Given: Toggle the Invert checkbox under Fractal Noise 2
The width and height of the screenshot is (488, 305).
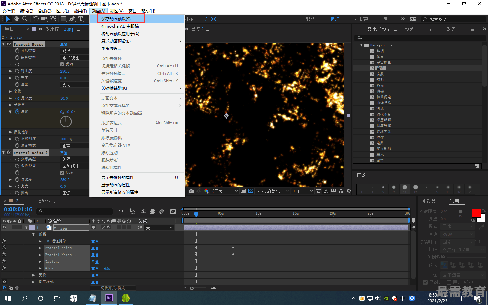Looking at the screenshot, I should coord(62,172).
